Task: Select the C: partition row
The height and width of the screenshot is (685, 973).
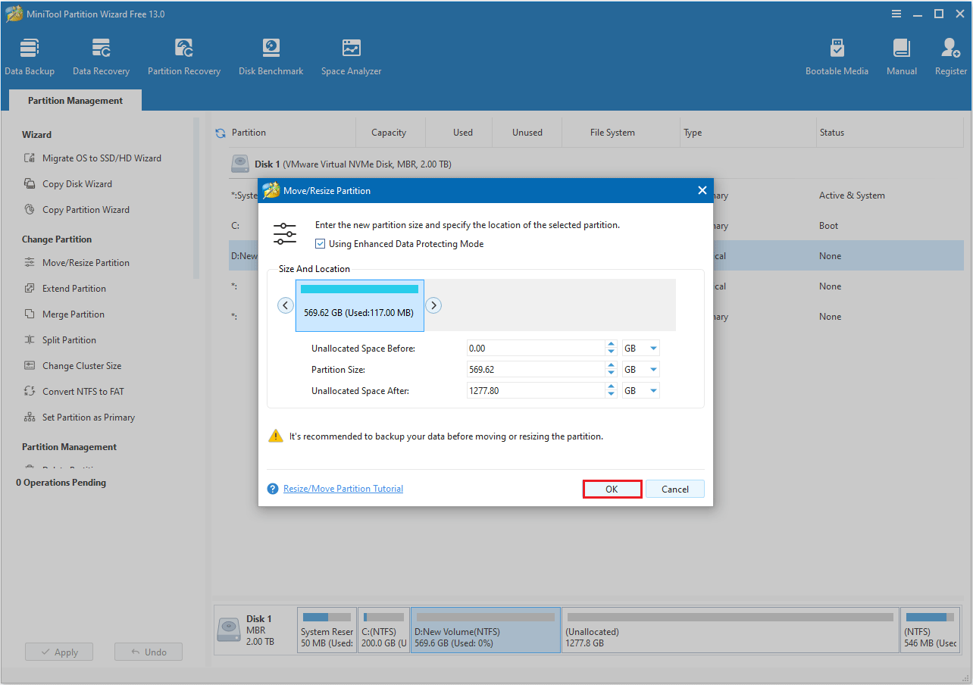Action: (x=596, y=226)
